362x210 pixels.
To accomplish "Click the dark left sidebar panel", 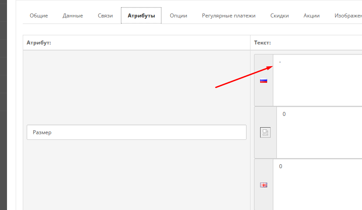I will pos(3,105).
